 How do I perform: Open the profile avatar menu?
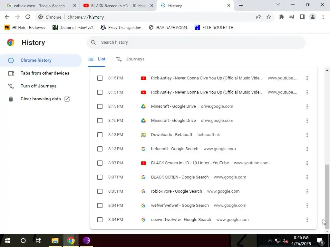tap(313, 17)
